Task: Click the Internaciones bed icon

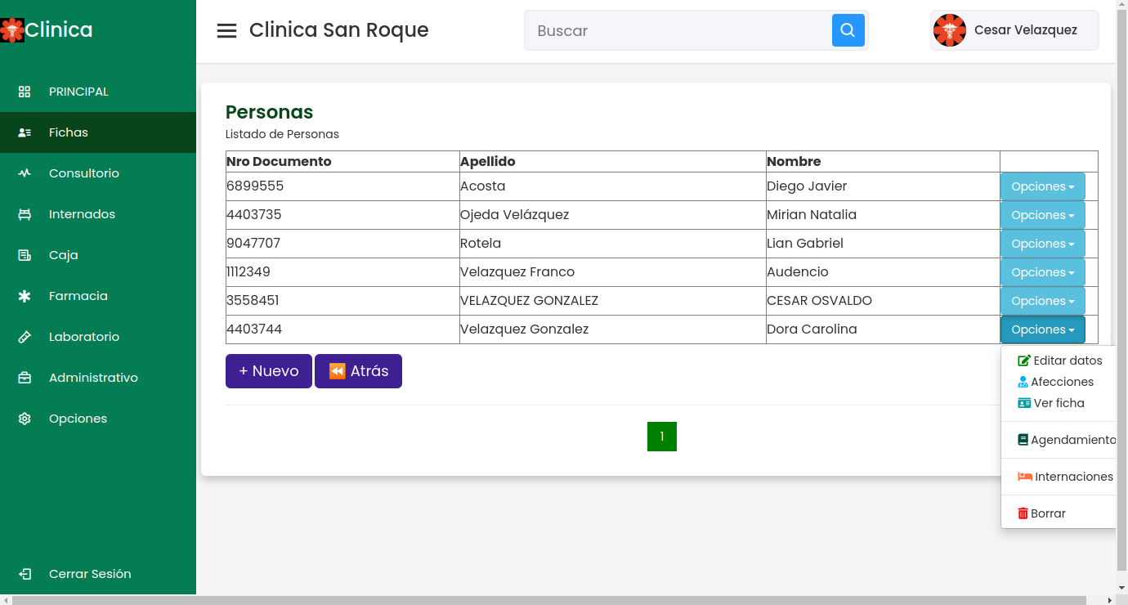Action: coord(1025,477)
